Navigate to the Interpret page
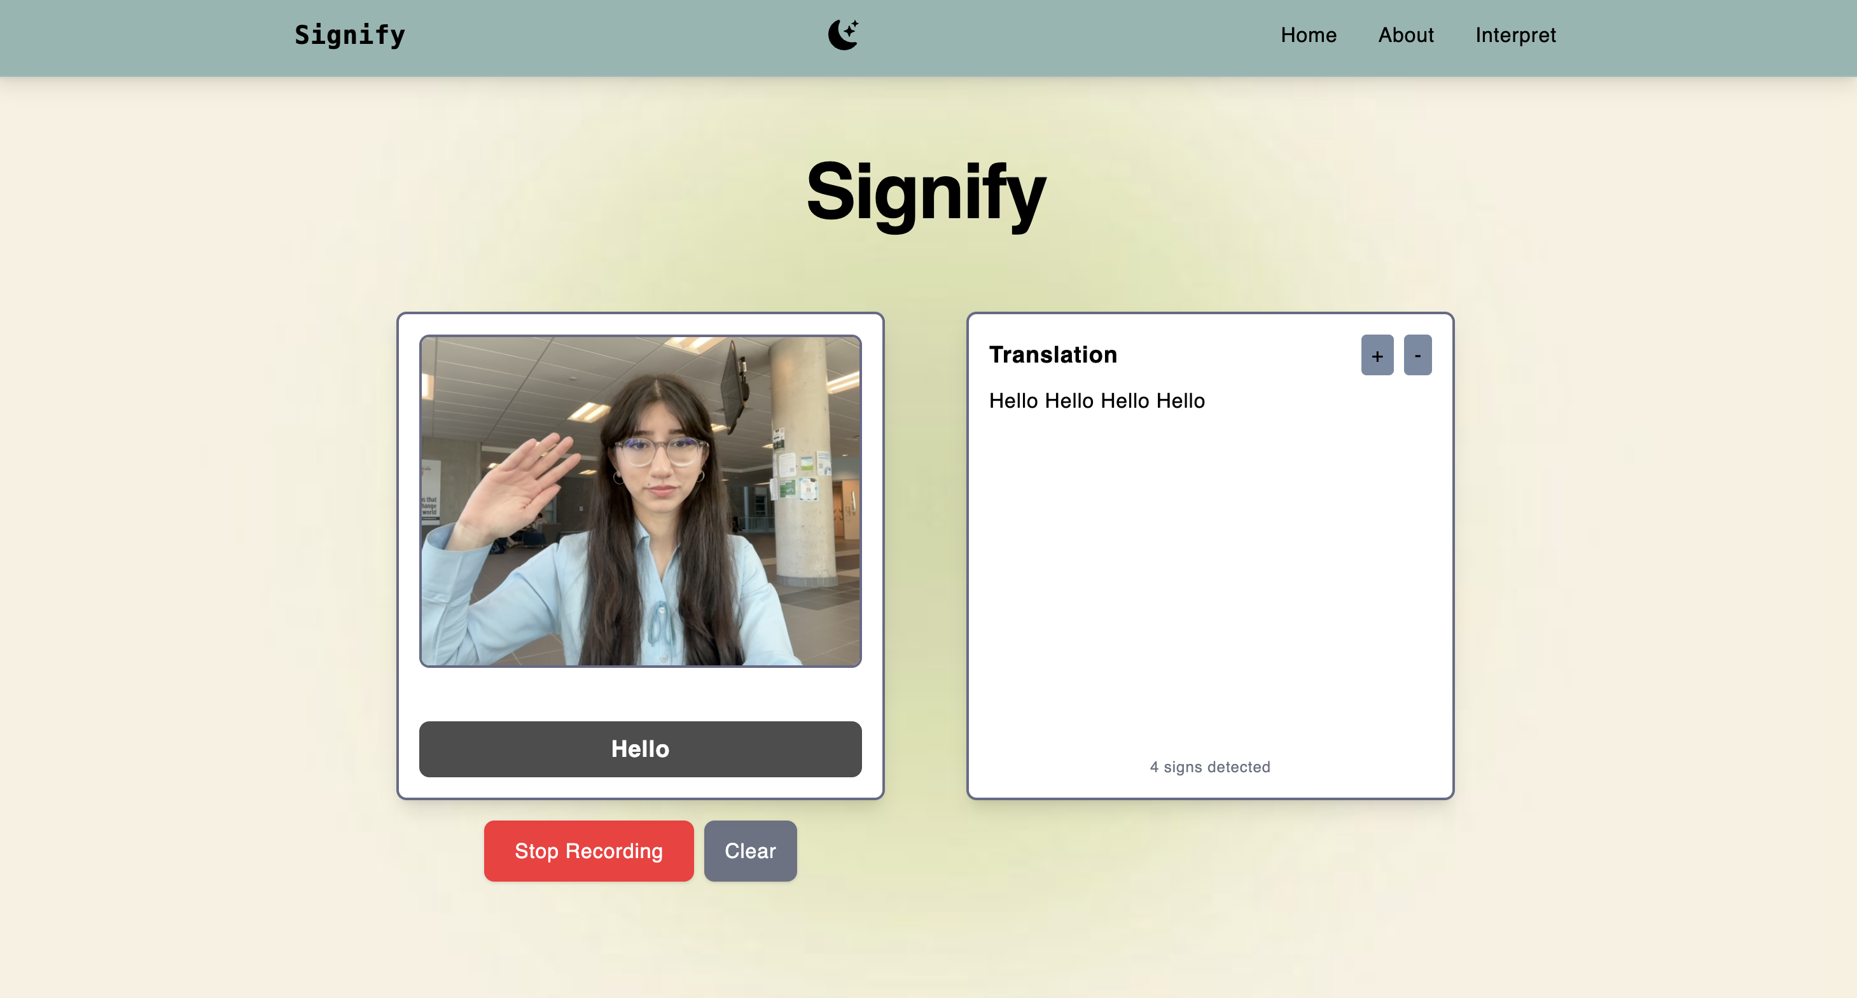Screen dimensions: 1857x998 coord(1515,34)
